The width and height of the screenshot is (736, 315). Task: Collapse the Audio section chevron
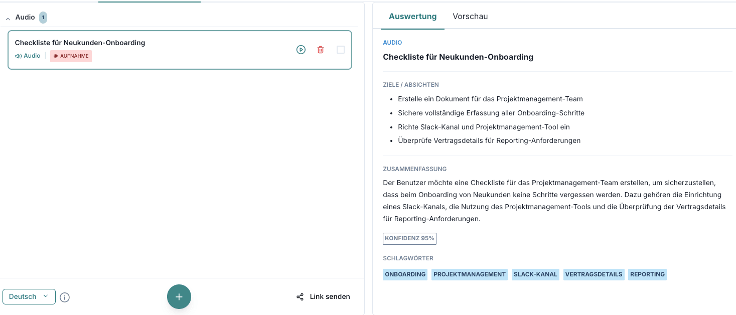pos(8,18)
